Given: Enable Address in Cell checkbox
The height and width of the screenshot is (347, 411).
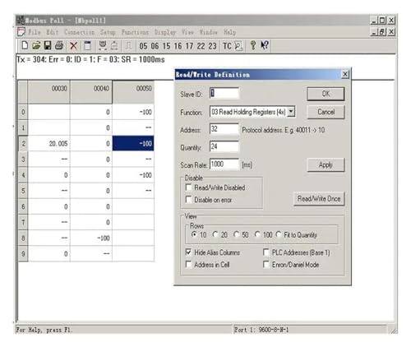Looking at the screenshot, I should pos(188,264).
